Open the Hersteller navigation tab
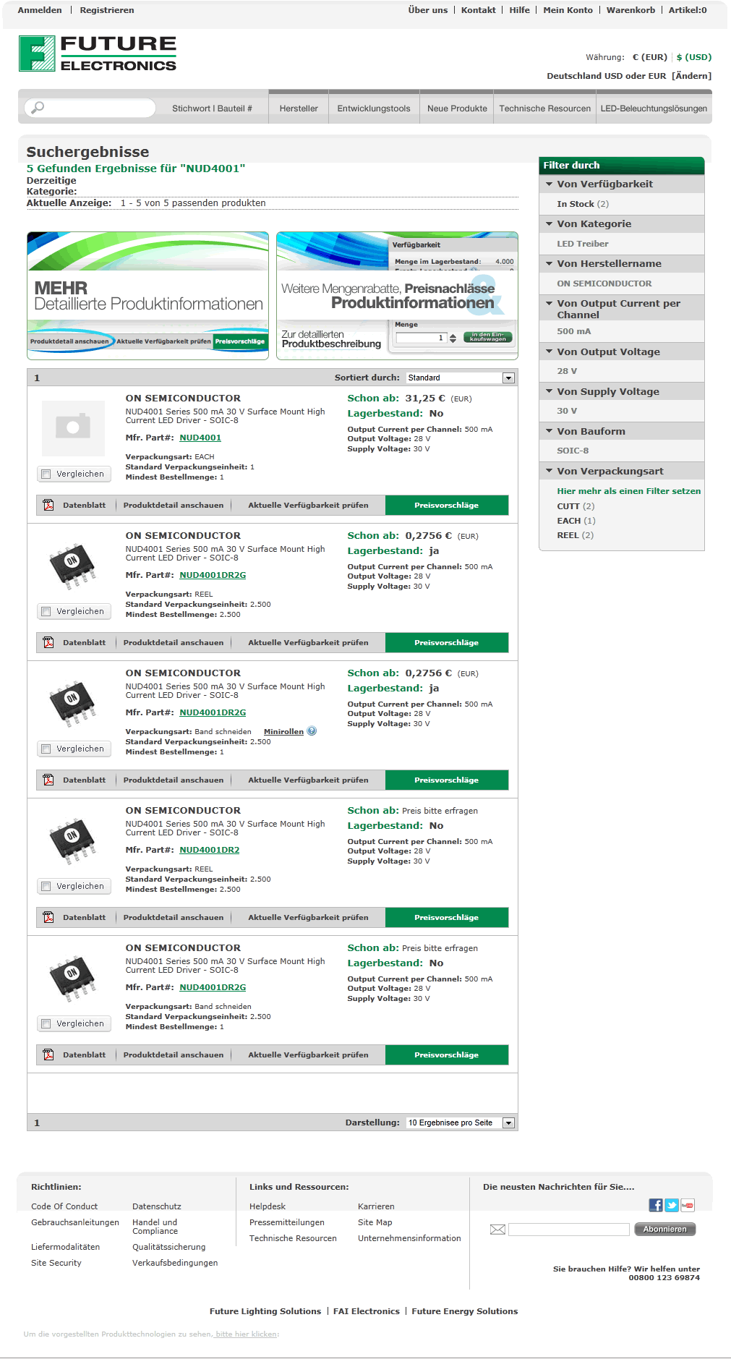Screen dimensions: 731x1359 pos(299,108)
